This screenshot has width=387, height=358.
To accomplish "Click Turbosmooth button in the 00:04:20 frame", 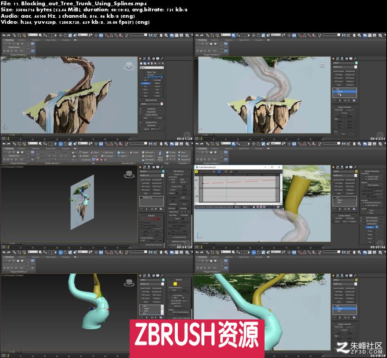I will [x=156, y=180].
